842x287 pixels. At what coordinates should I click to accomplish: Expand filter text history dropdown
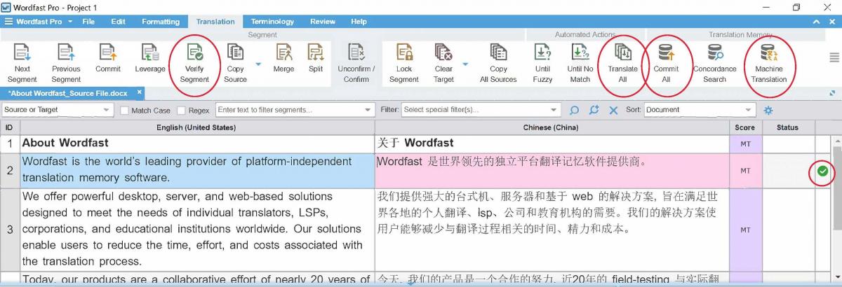(x=369, y=110)
